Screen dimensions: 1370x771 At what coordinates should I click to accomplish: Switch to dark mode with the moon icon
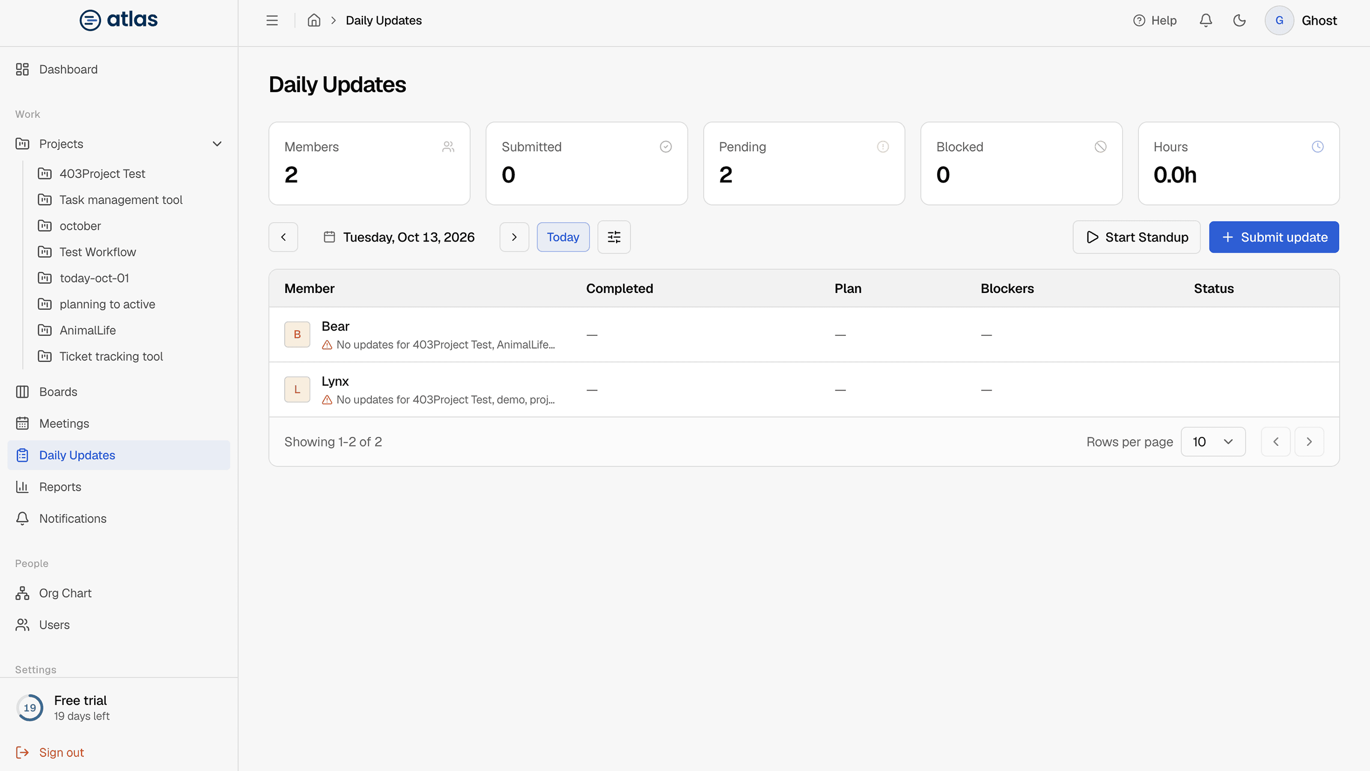1239,20
